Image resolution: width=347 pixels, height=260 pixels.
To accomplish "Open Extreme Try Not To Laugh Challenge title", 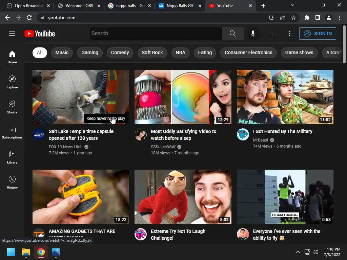I will coord(178,235).
